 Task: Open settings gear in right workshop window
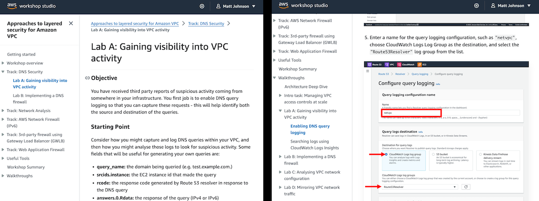[476, 6]
